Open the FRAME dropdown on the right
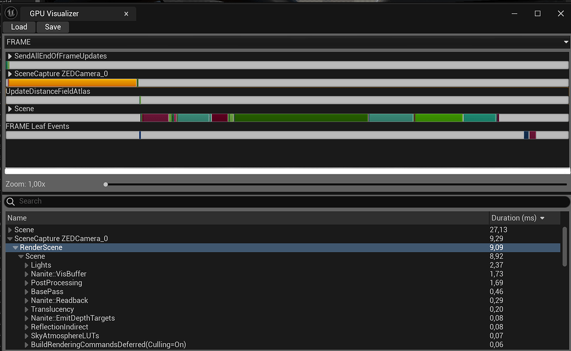571x351 pixels. click(565, 41)
